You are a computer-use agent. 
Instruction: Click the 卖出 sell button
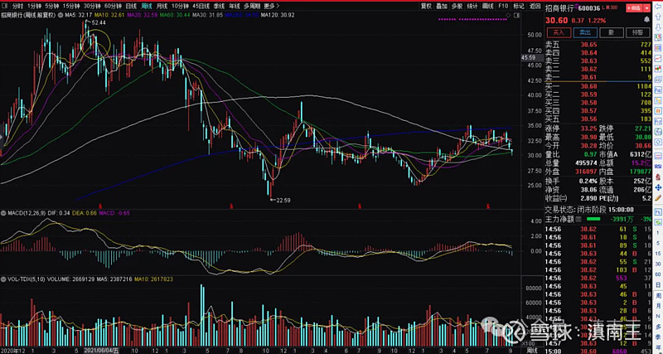pos(585,32)
